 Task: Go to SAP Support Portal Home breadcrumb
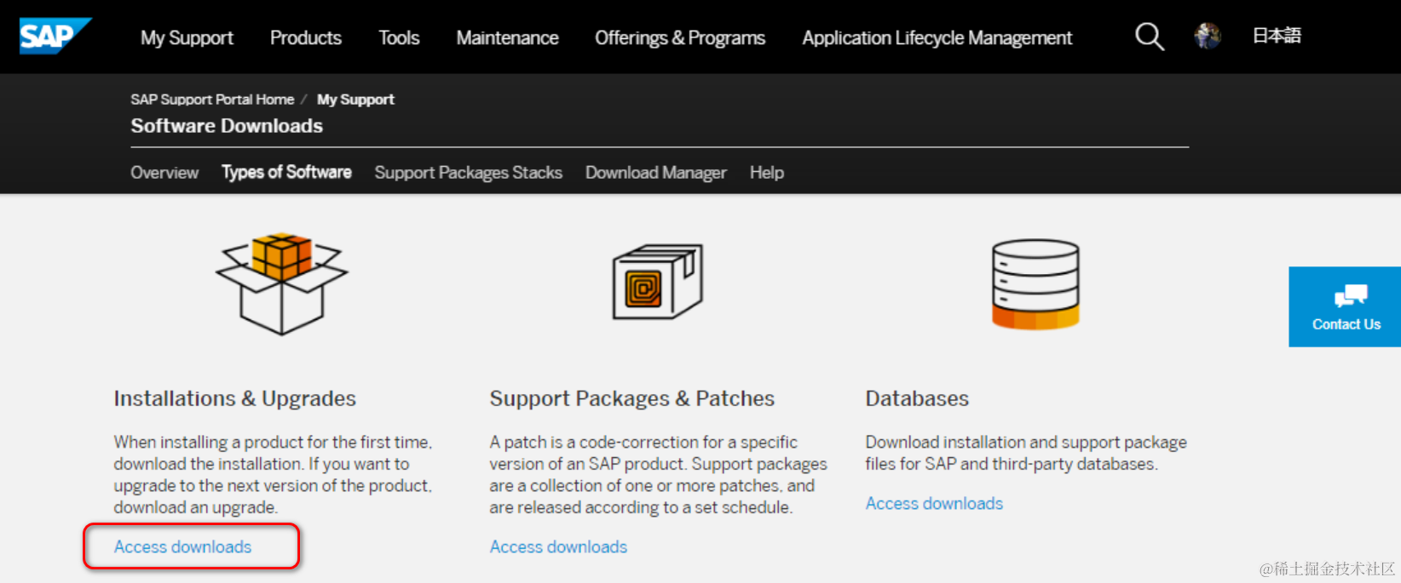212,100
